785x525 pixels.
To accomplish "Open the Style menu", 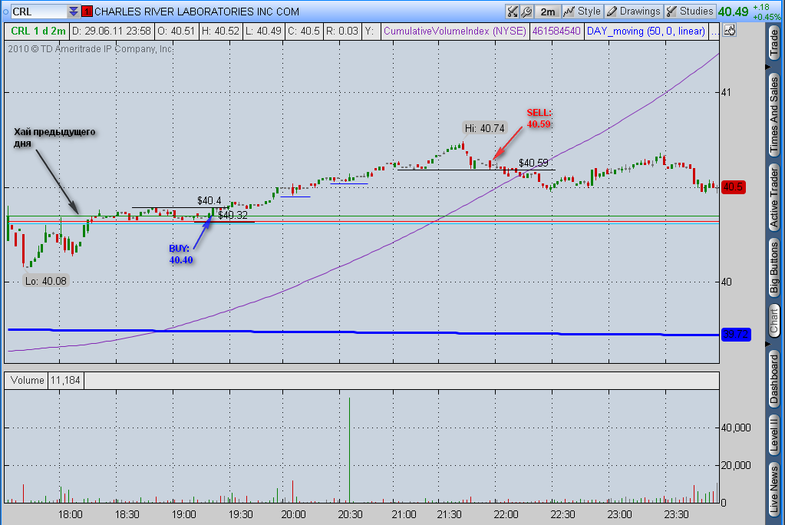I will (582, 11).
